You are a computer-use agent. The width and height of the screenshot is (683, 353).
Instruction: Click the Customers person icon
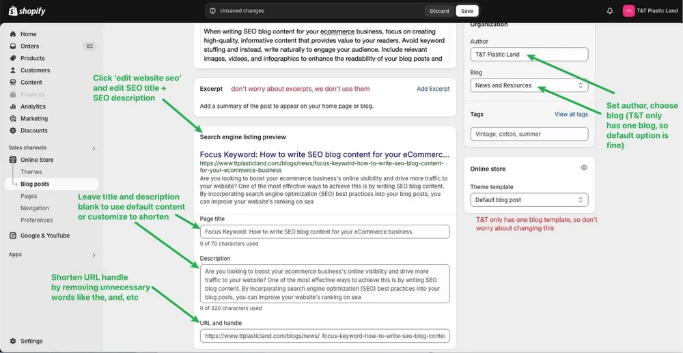click(x=12, y=70)
